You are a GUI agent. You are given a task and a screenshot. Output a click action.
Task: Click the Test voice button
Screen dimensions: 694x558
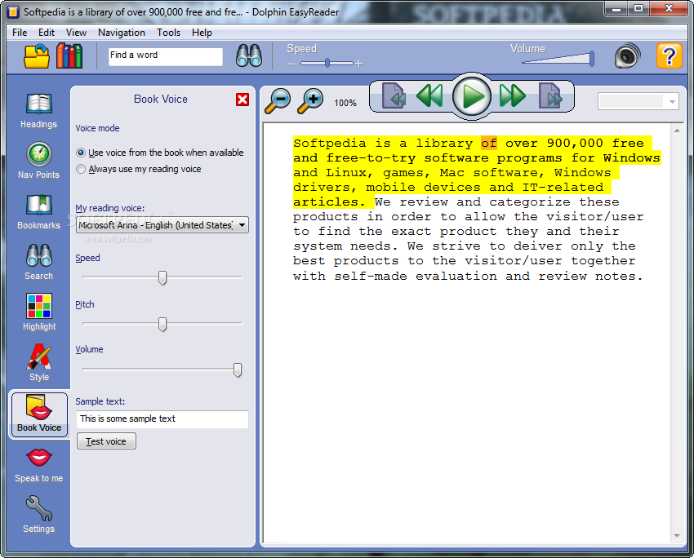click(x=106, y=441)
